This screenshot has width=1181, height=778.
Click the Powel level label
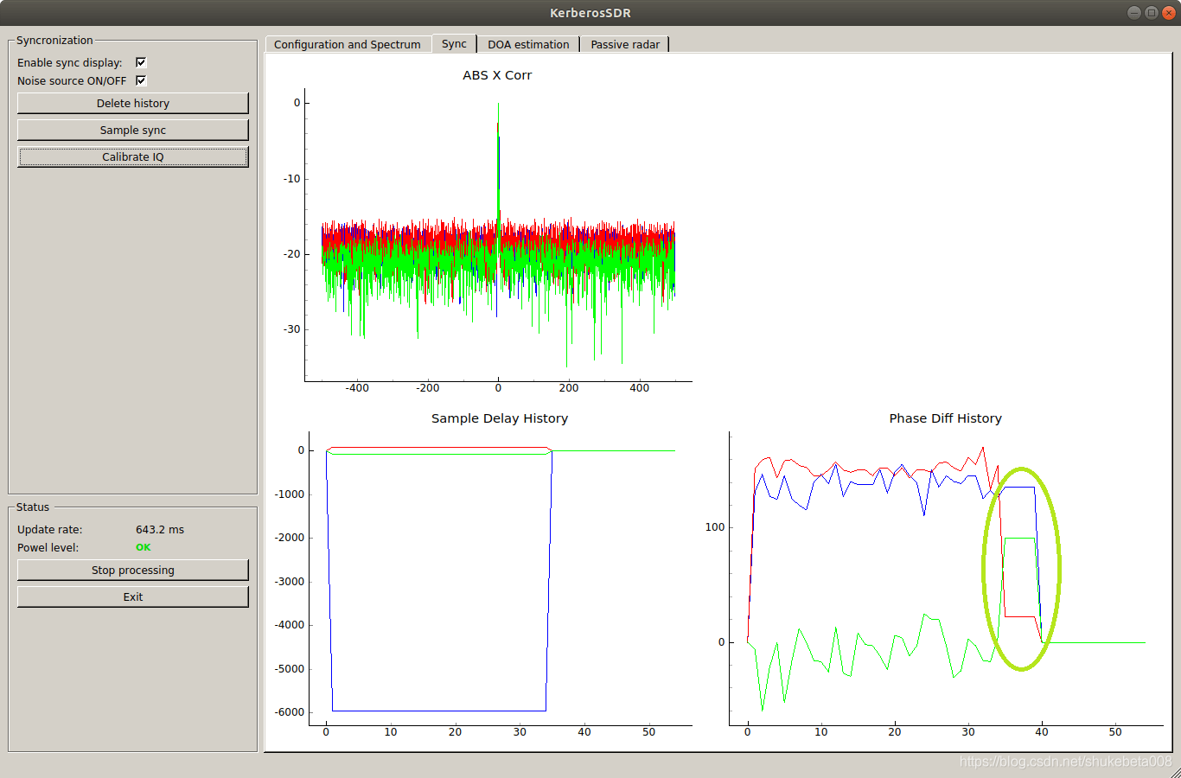point(48,547)
